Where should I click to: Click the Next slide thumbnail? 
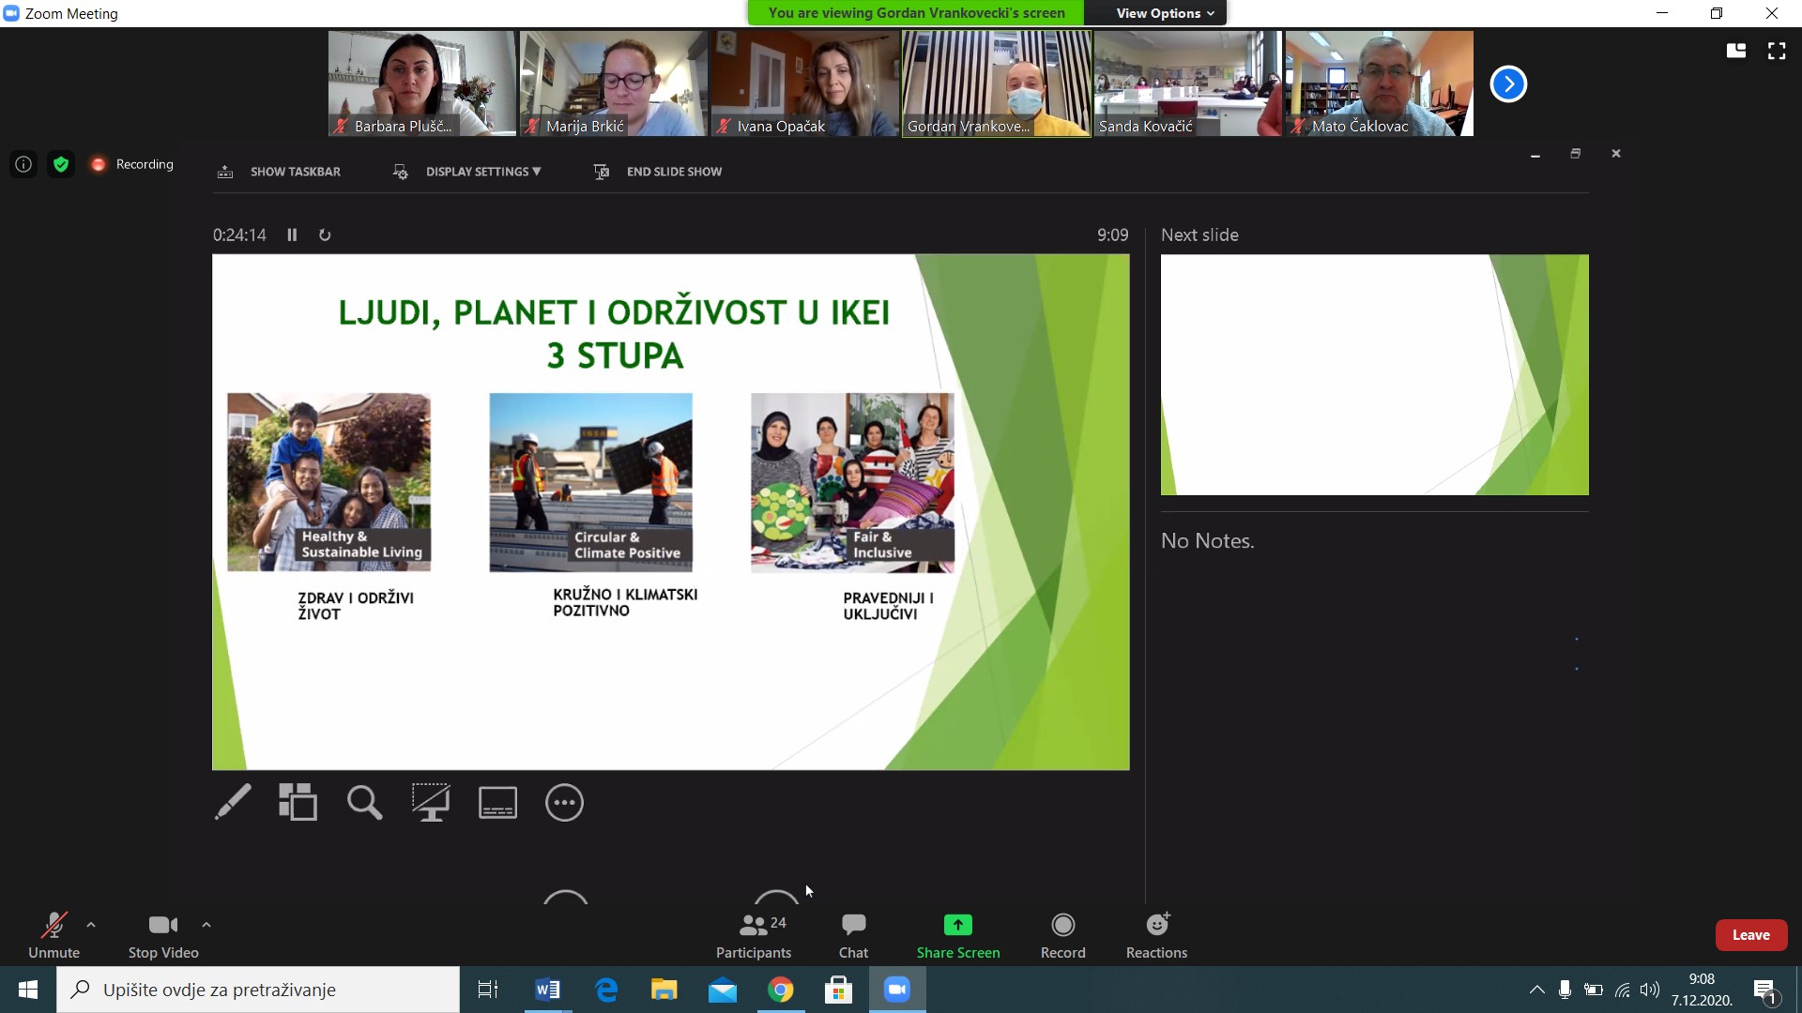[x=1374, y=374]
